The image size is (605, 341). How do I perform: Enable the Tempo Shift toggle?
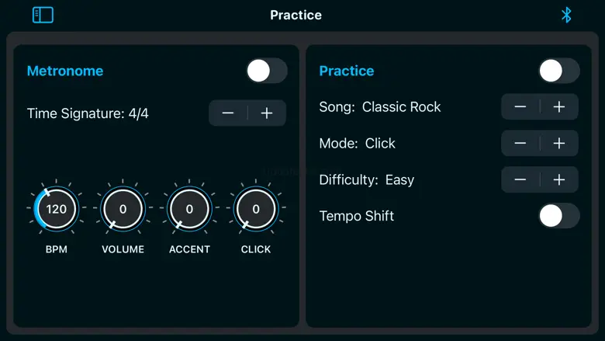558,216
